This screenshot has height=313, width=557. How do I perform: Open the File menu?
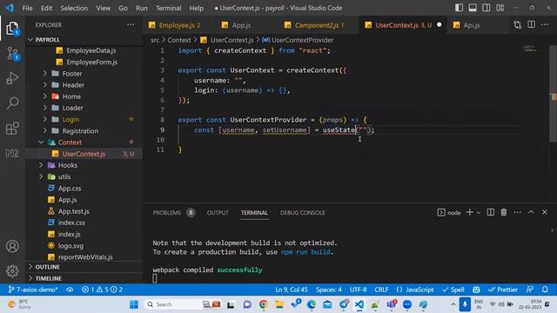click(27, 8)
